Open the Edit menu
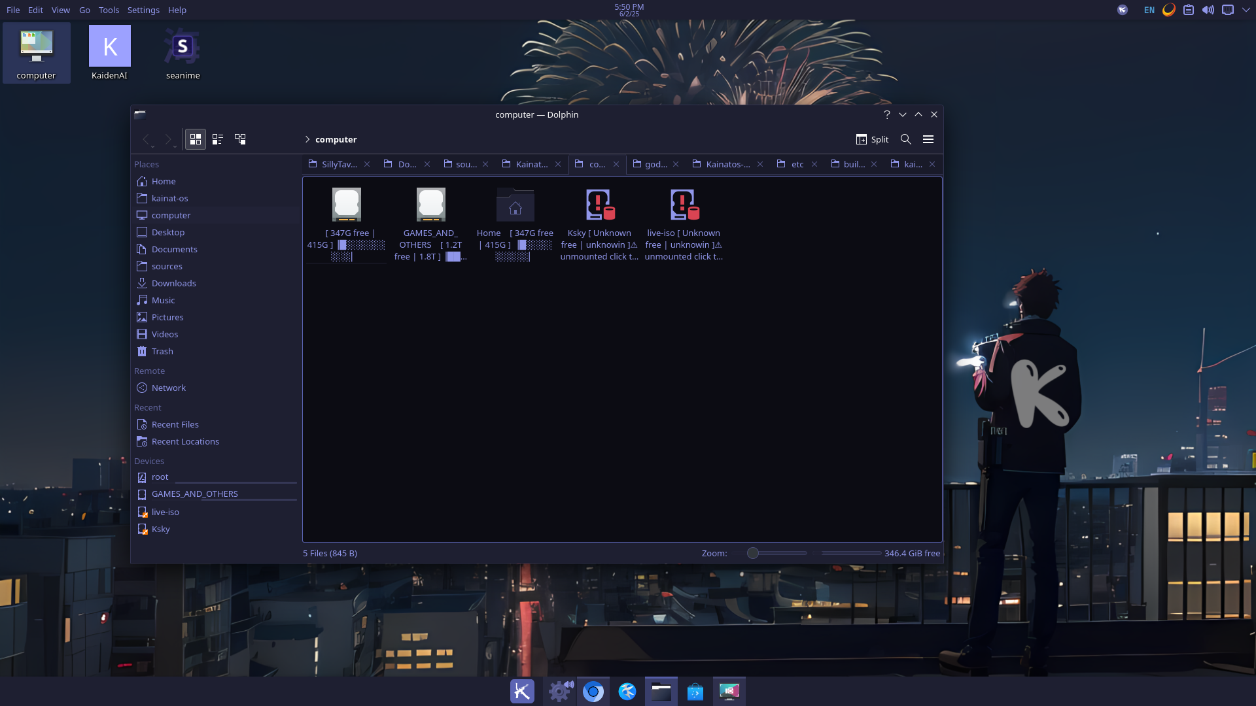Viewport: 1256px width, 706px height. [x=35, y=10]
